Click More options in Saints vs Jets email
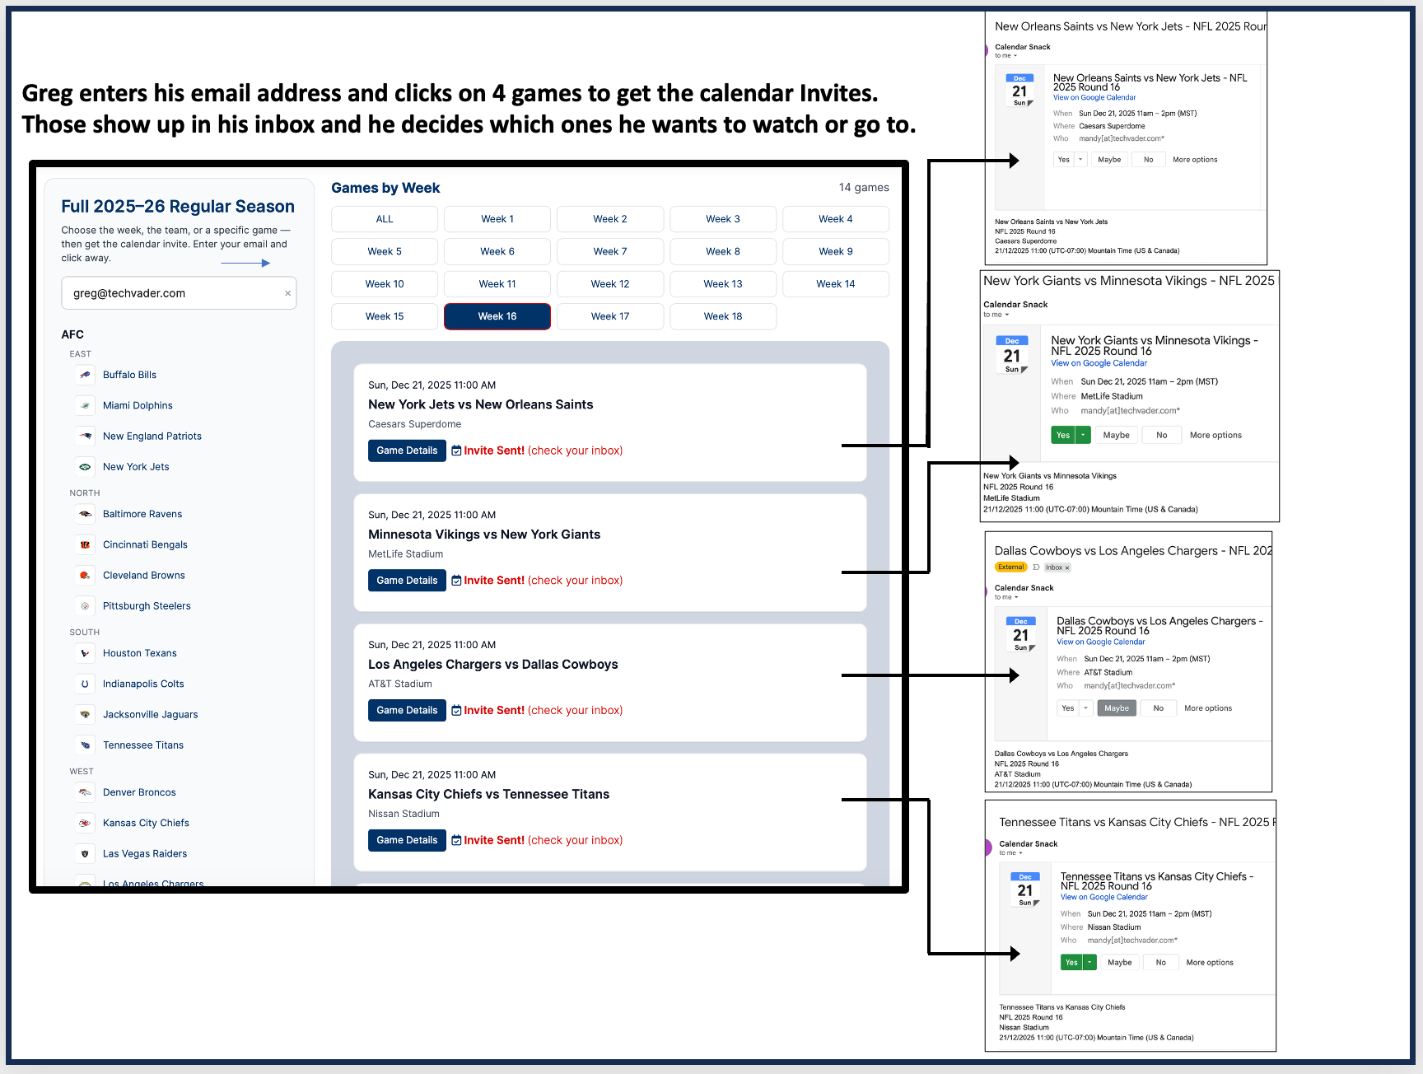Viewport: 1423px width, 1074px height. tap(1195, 160)
